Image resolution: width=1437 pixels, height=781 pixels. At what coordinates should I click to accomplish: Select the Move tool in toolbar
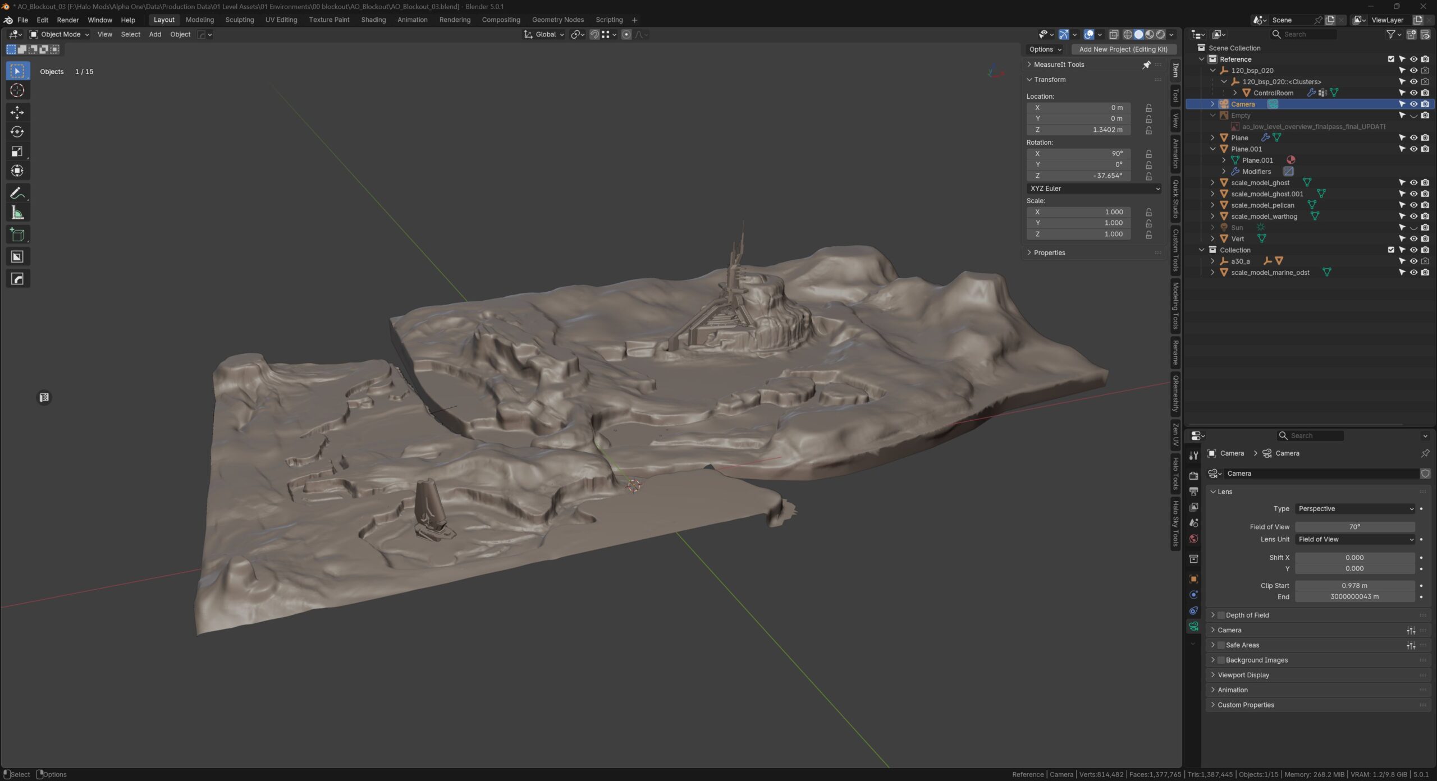click(17, 112)
